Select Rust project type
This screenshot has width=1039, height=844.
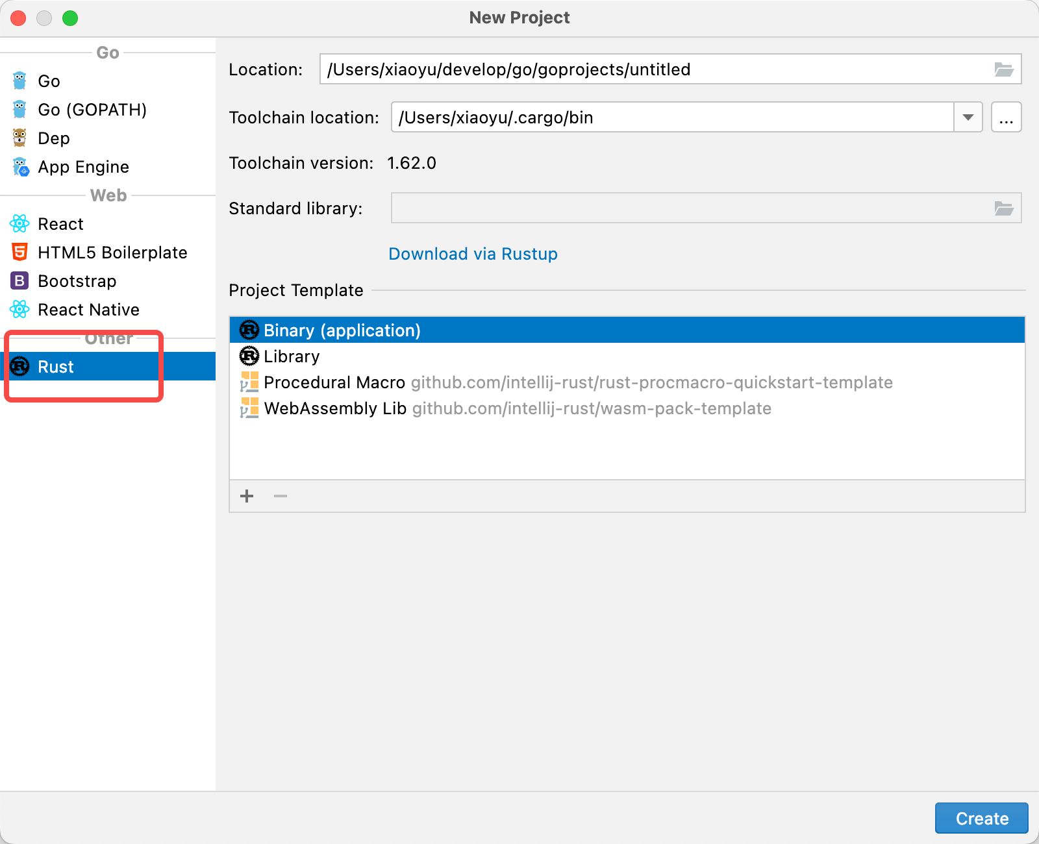pyautogui.click(x=108, y=366)
